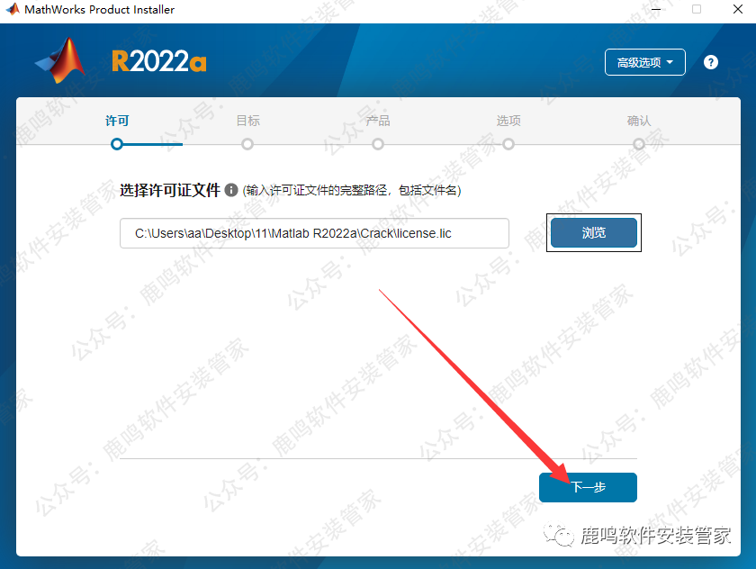This screenshot has height=569, width=756.
Task: Click the 浏览 browse button
Action: (x=594, y=233)
